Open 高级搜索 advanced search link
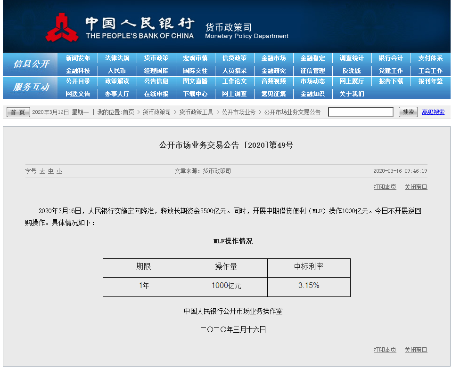The height and width of the screenshot is (368, 452). (x=433, y=112)
